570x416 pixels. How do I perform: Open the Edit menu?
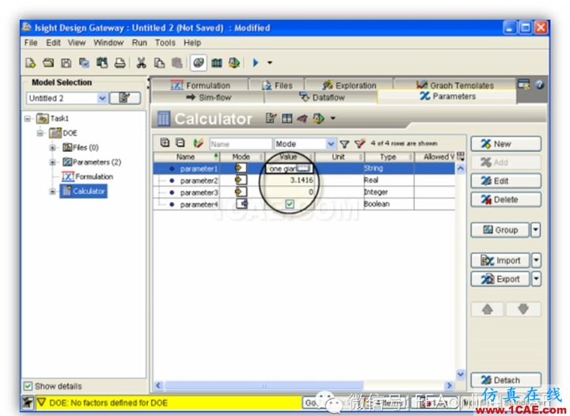click(53, 43)
